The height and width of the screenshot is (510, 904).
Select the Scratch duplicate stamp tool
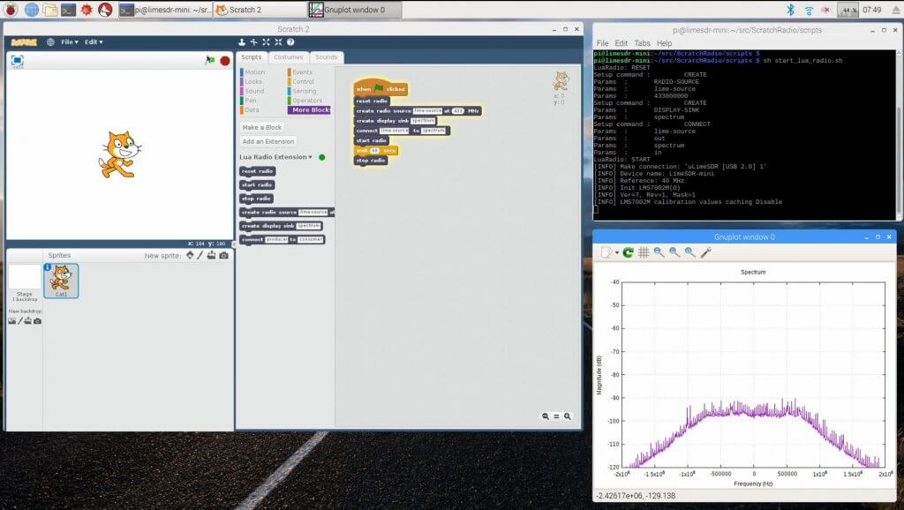point(242,41)
